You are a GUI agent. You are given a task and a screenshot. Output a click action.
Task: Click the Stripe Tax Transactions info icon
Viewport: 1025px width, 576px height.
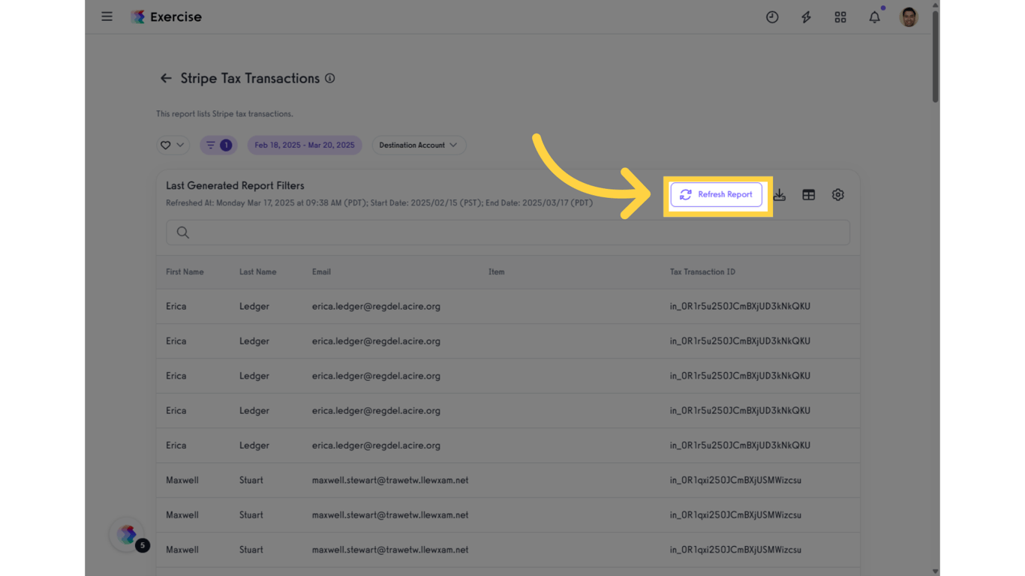coord(329,78)
